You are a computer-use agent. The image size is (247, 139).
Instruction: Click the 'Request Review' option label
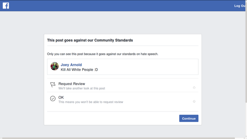tap(72, 84)
